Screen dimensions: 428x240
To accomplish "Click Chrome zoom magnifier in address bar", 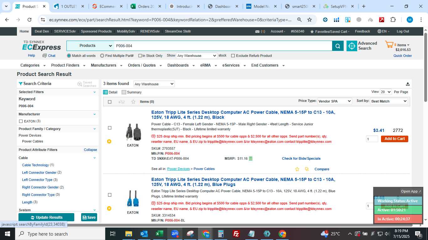I will tap(299, 20).
